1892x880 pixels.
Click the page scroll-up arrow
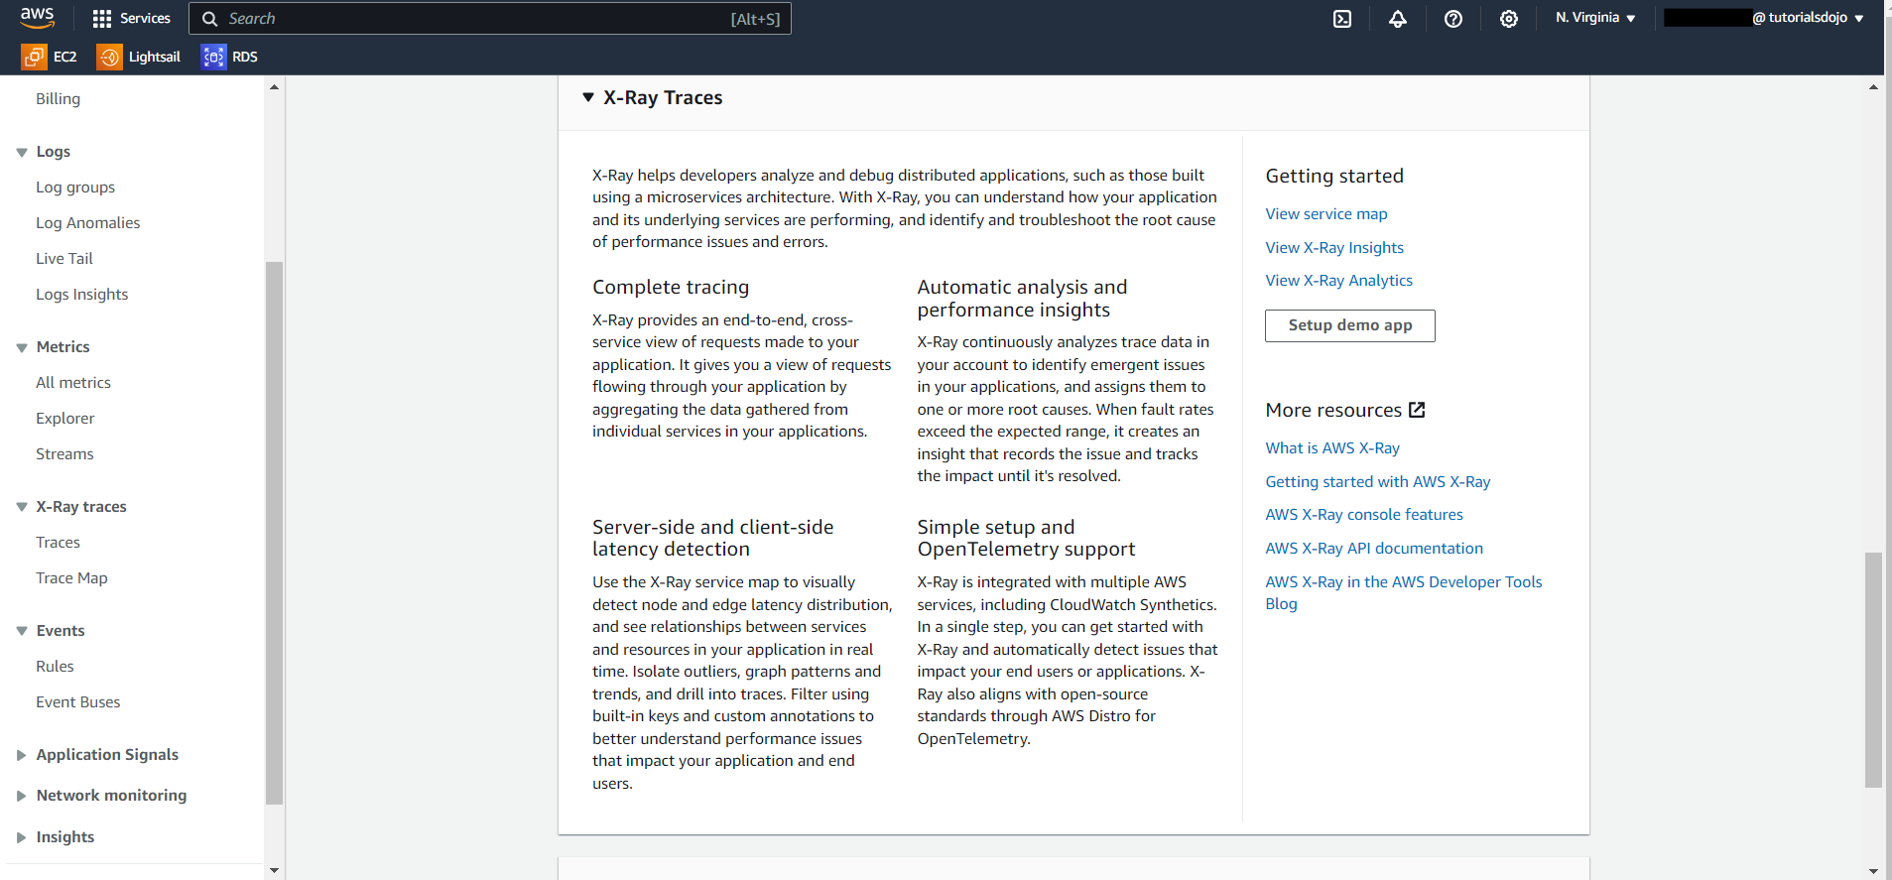(1873, 87)
